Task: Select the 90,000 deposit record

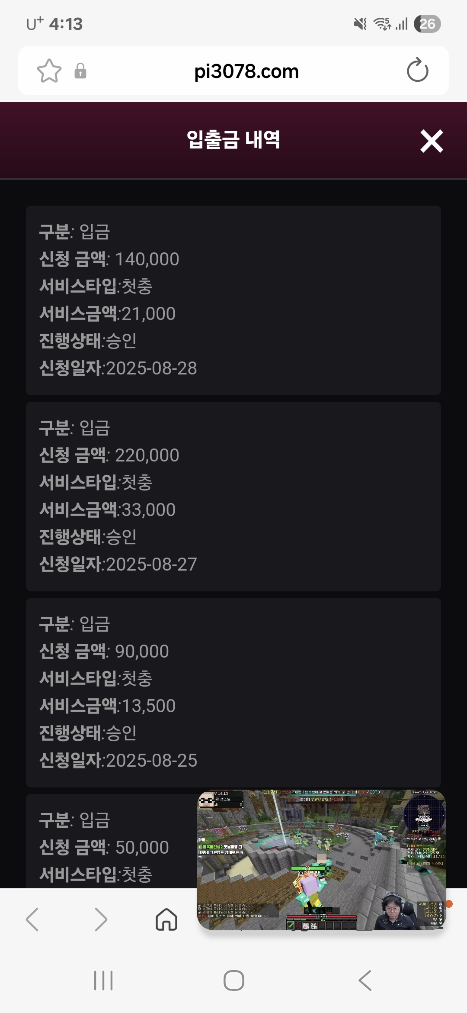Action: pyautogui.click(x=233, y=692)
